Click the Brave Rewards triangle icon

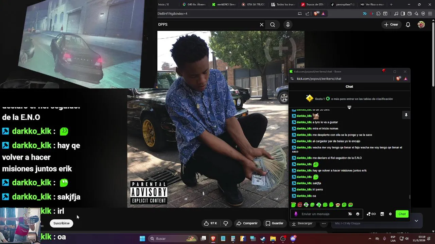click(323, 14)
